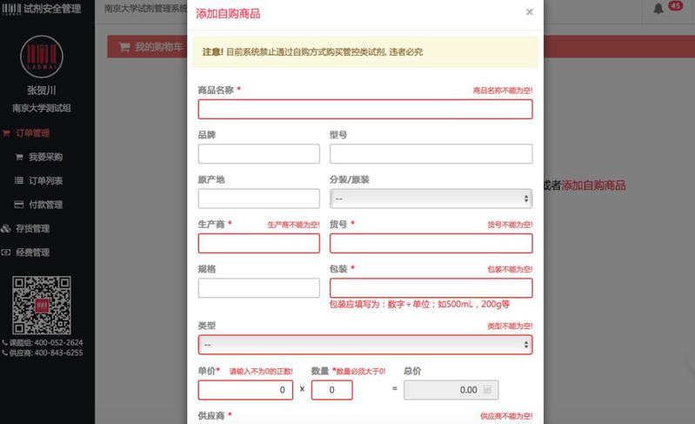This screenshot has width=695, height=424.
Task: Click the cubes icon beside 存货管理
Action: pyautogui.click(x=7, y=229)
